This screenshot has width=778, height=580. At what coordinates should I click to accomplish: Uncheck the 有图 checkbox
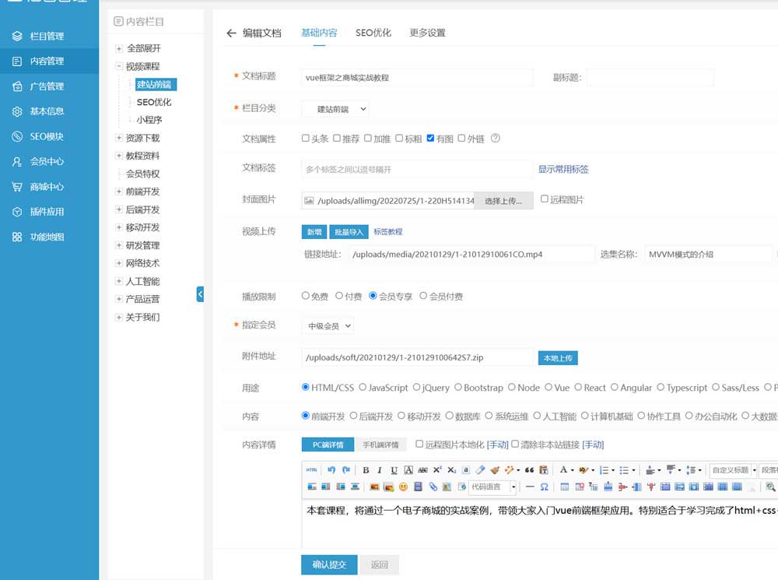tap(429, 138)
